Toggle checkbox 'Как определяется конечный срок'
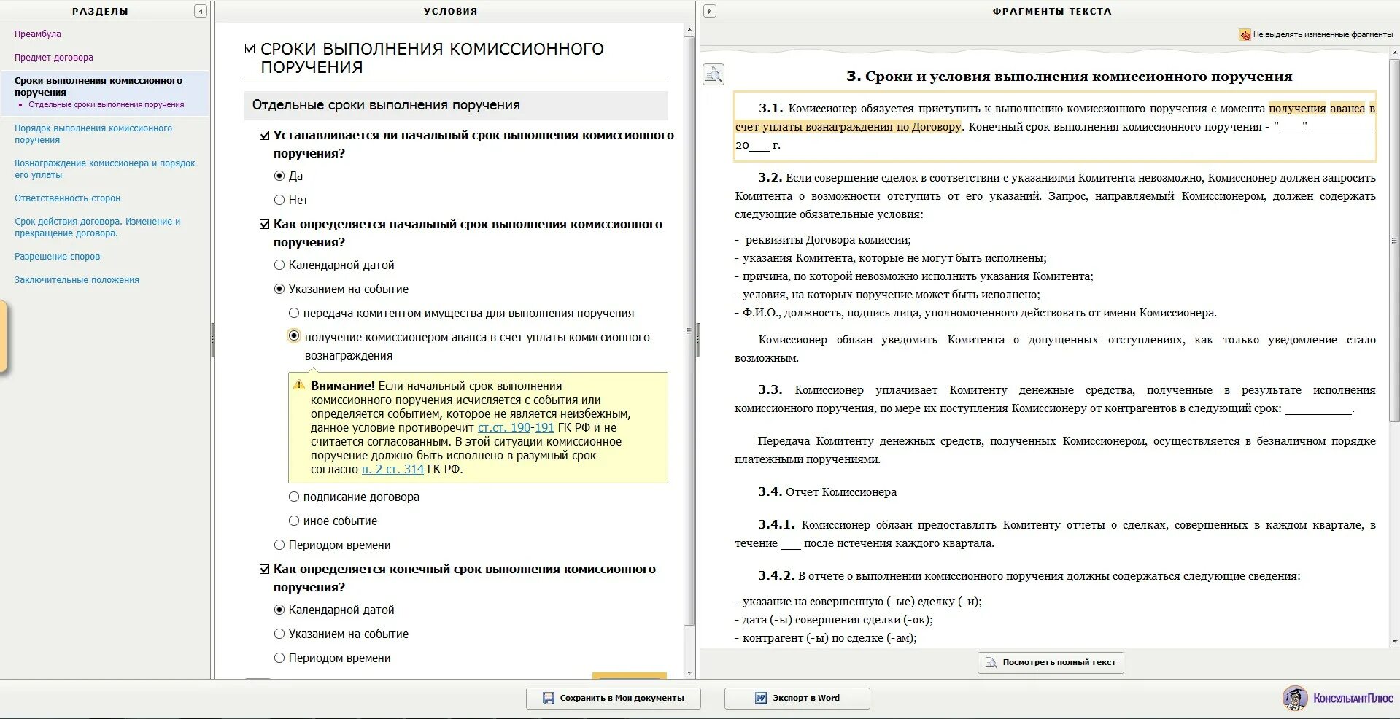 264,570
